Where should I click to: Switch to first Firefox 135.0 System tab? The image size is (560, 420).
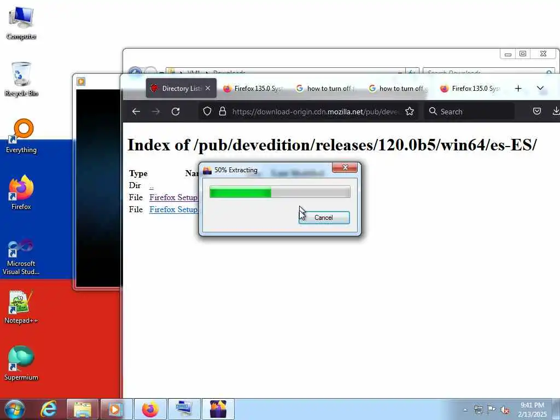pyautogui.click(x=254, y=88)
